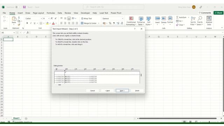
Task: Open the Merge & Center dropdown arrow
Action: [99, 23]
